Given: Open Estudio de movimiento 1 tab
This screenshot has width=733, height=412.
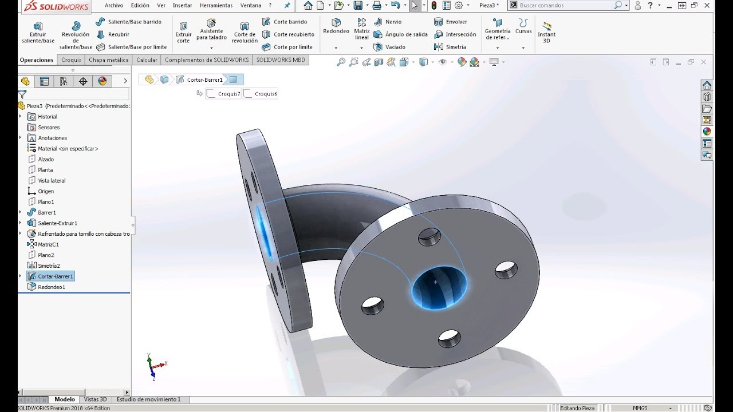Looking at the screenshot, I should pyautogui.click(x=148, y=399).
